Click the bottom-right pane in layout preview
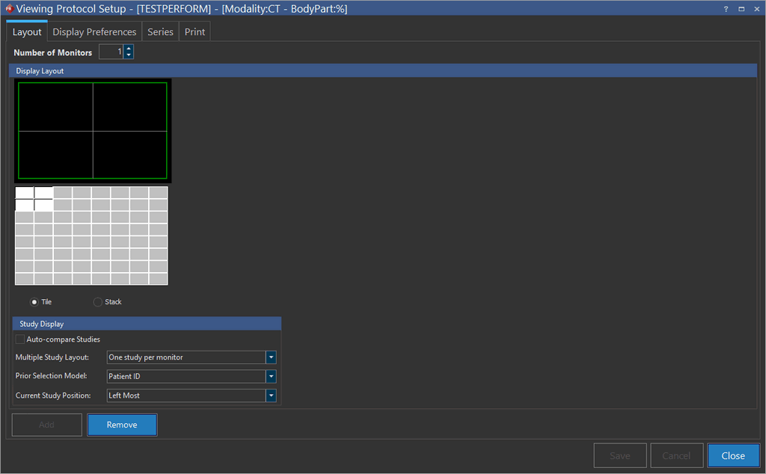Screen dimensions: 766x474 click(x=129, y=155)
